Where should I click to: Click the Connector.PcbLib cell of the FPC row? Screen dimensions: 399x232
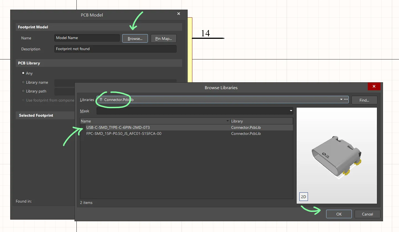click(246, 133)
